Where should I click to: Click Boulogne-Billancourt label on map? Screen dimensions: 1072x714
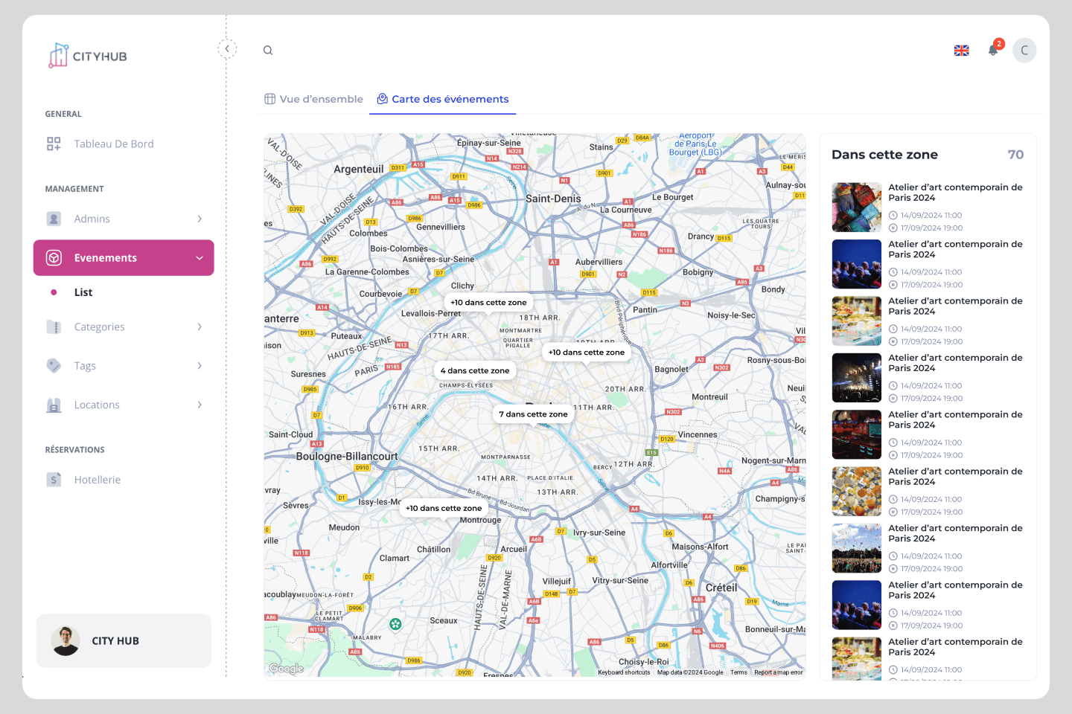pyautogui.click(x=347, y=457)
